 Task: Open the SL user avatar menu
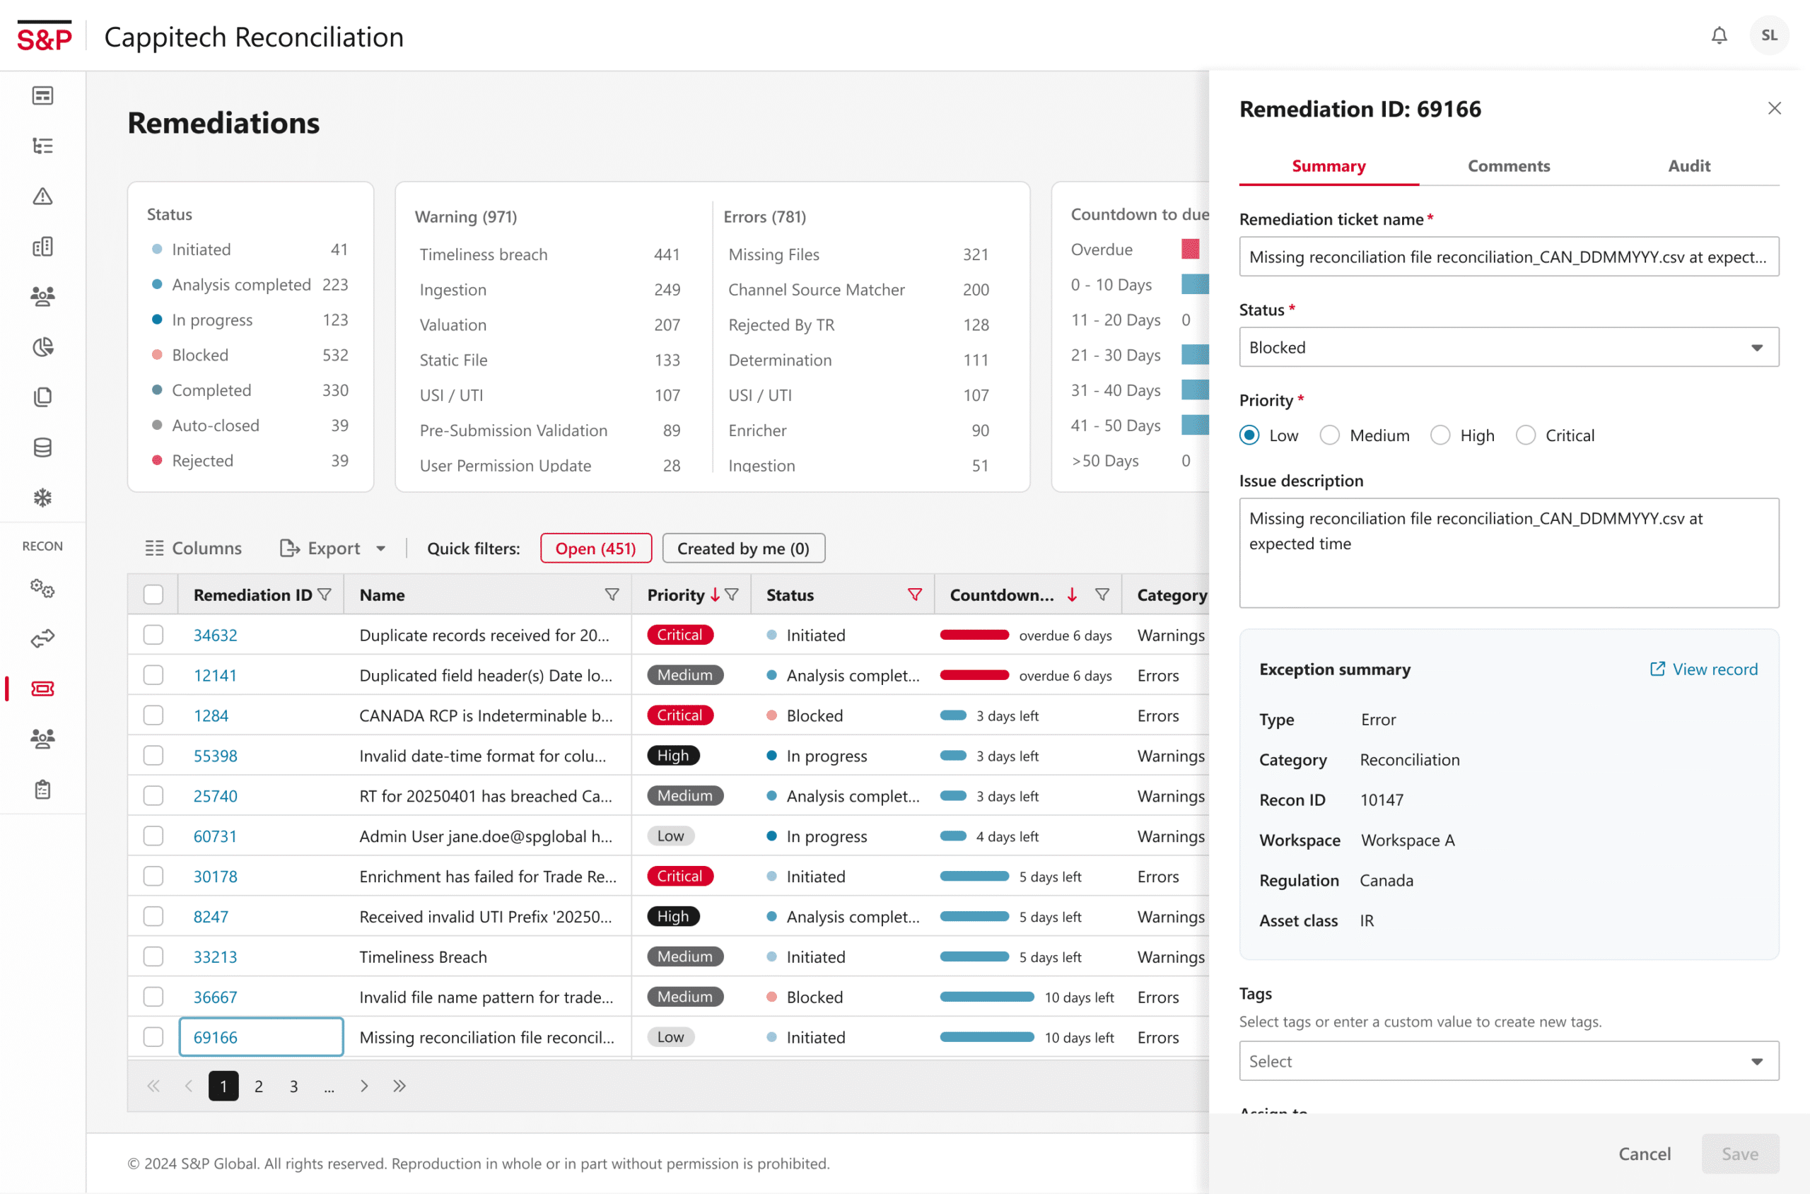coord(1769,36)
